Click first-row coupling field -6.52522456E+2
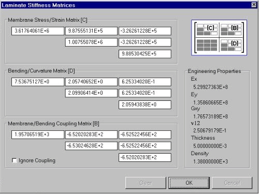The height and width of the screenshot is (194, 259). pyautogui.click(x=145, y=135)
